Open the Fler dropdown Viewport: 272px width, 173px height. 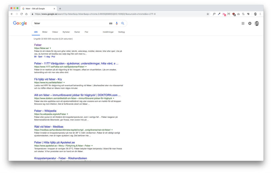[x=86, y=32]
